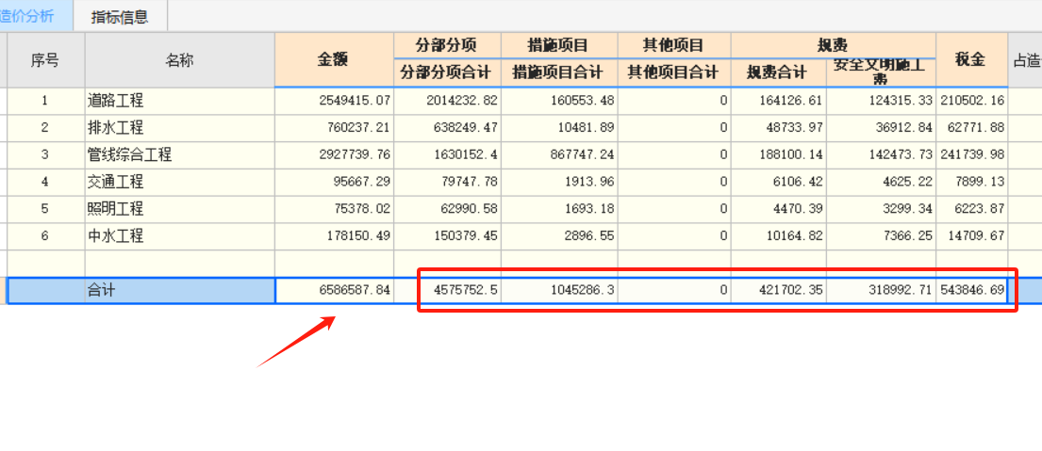This screenshot has height=451, width=1042.
Task: Click cell 142473.73 for 管线综合工程
Action: pyautogui.click(x=881, y=155)
